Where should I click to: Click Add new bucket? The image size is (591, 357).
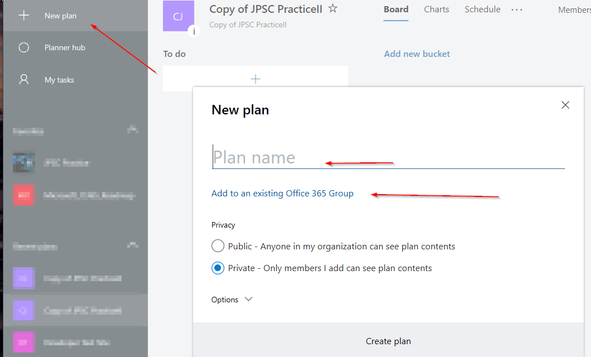coord(417,54)
